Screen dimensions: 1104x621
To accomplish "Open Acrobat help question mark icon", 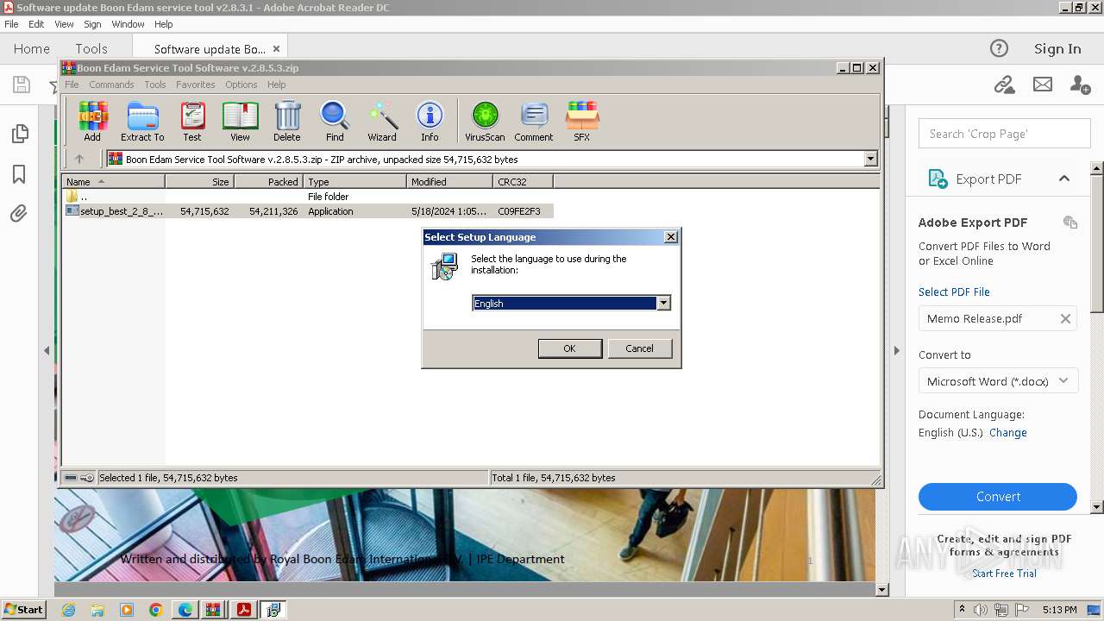I will point(999,48).
